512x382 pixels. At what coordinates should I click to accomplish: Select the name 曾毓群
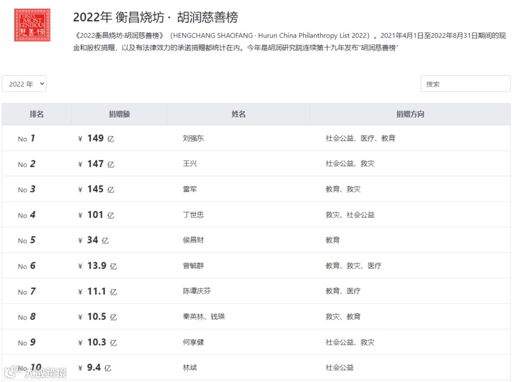[x=193, y=265]
